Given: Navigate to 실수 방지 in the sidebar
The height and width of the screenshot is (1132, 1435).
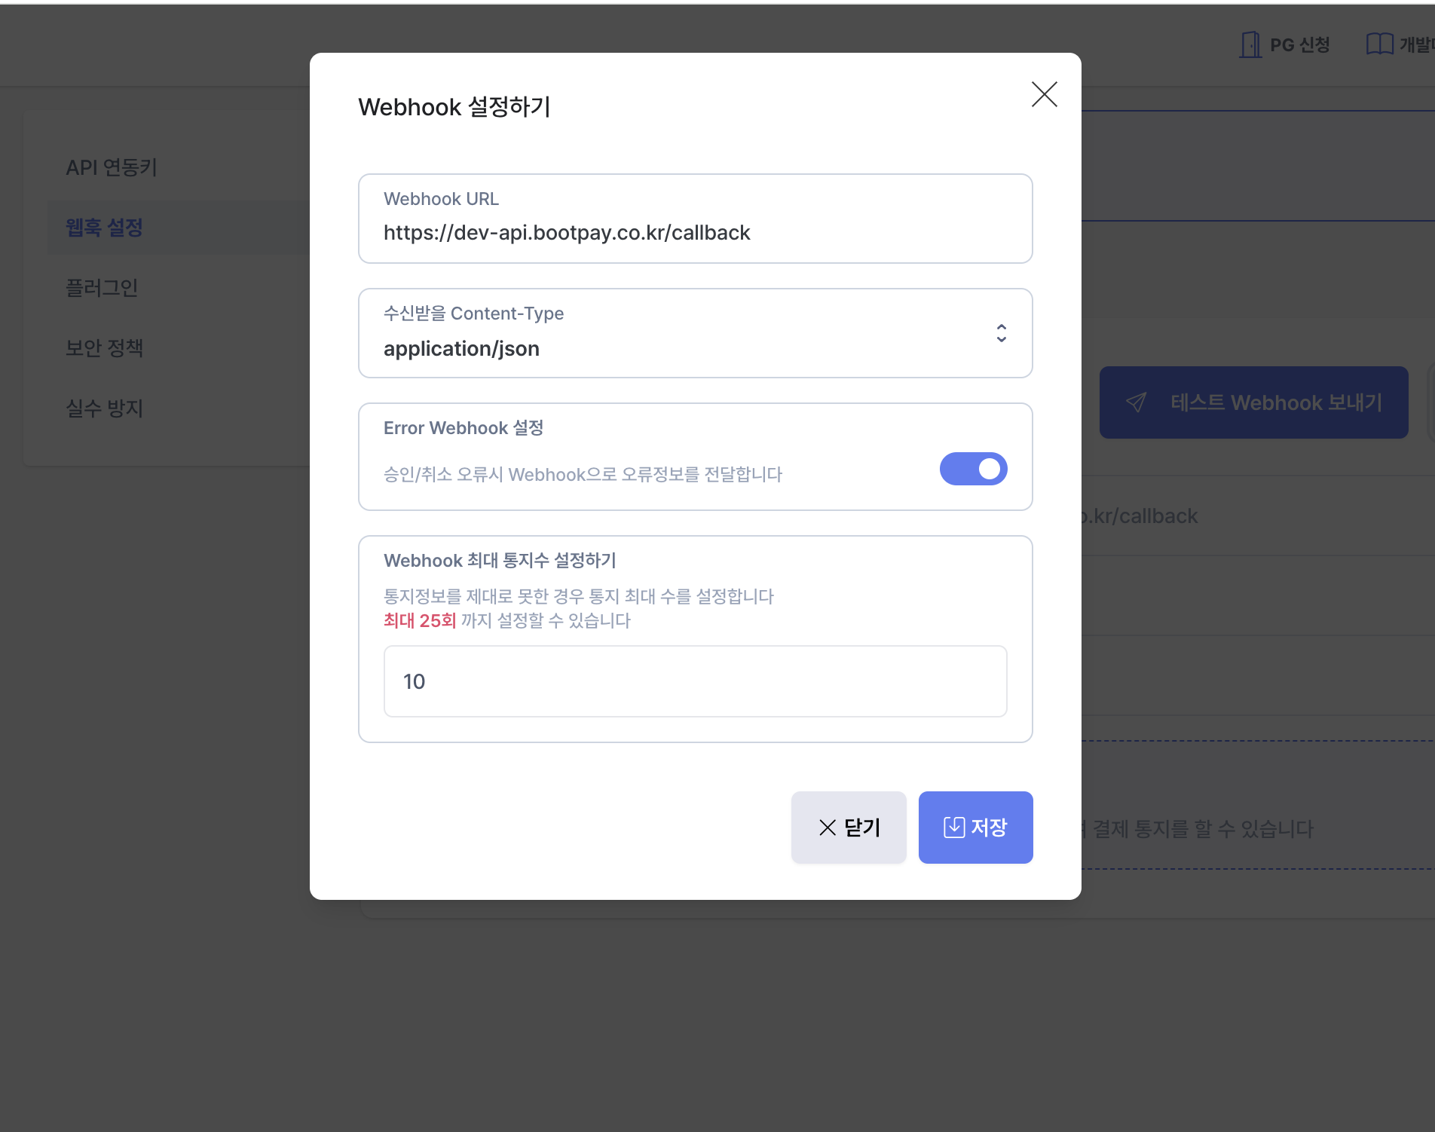Looking at the screenshot, I should (x=104, y=408).
